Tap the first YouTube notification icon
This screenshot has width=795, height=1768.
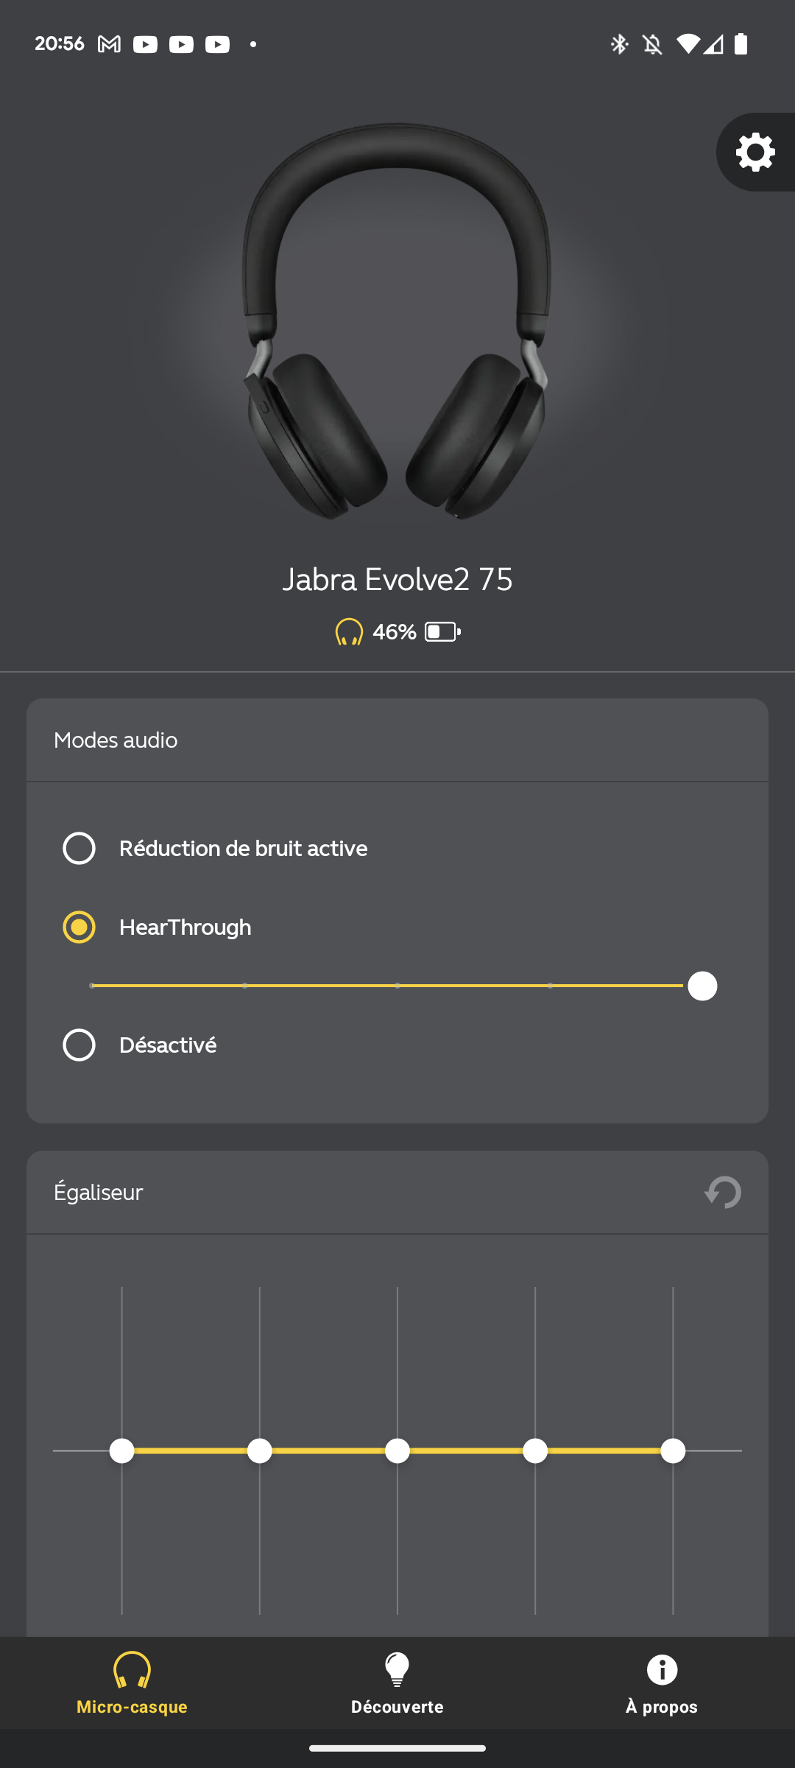pyautogui.click(x=145, y=44)
